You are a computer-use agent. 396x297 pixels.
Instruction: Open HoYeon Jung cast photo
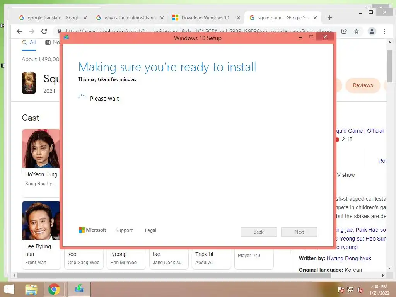(41, 148)
